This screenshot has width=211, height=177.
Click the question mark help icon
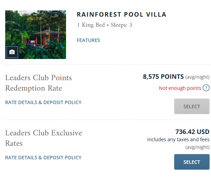[206, 88]
